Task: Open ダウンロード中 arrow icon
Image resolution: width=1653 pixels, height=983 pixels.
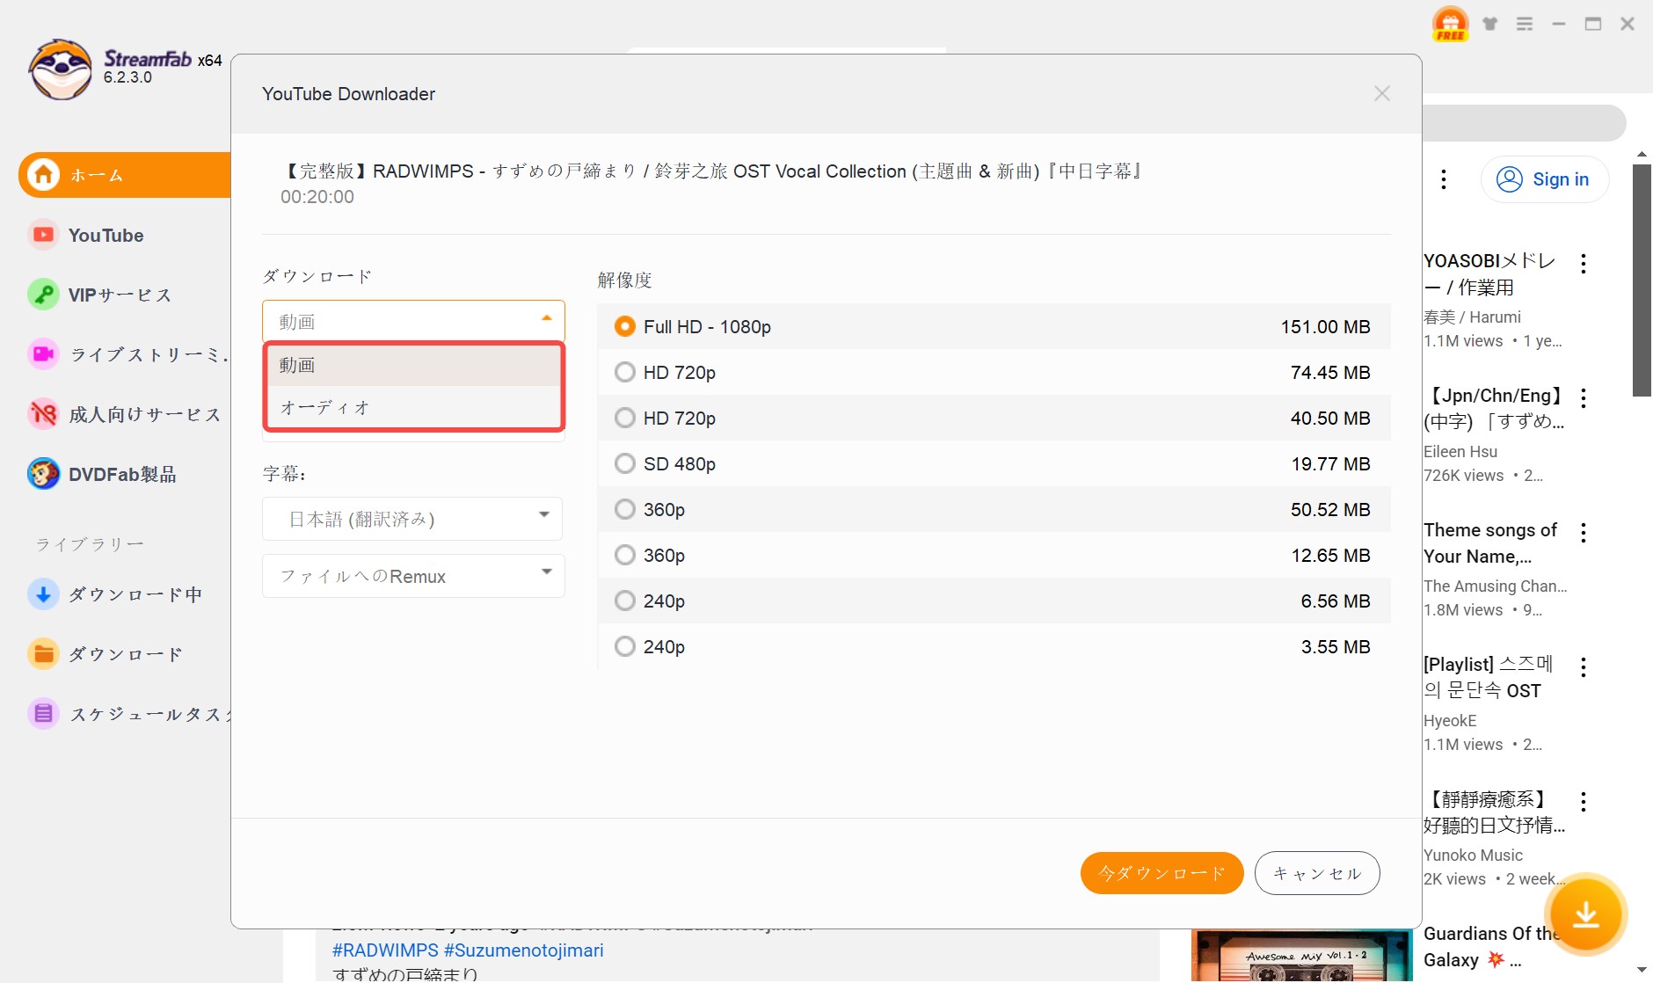Action: coord(43,593)
